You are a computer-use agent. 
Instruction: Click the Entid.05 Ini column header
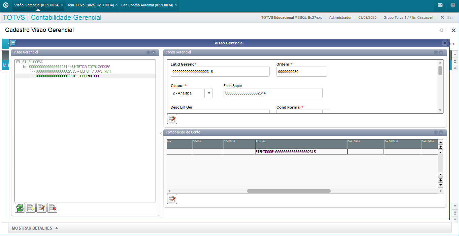366,144
